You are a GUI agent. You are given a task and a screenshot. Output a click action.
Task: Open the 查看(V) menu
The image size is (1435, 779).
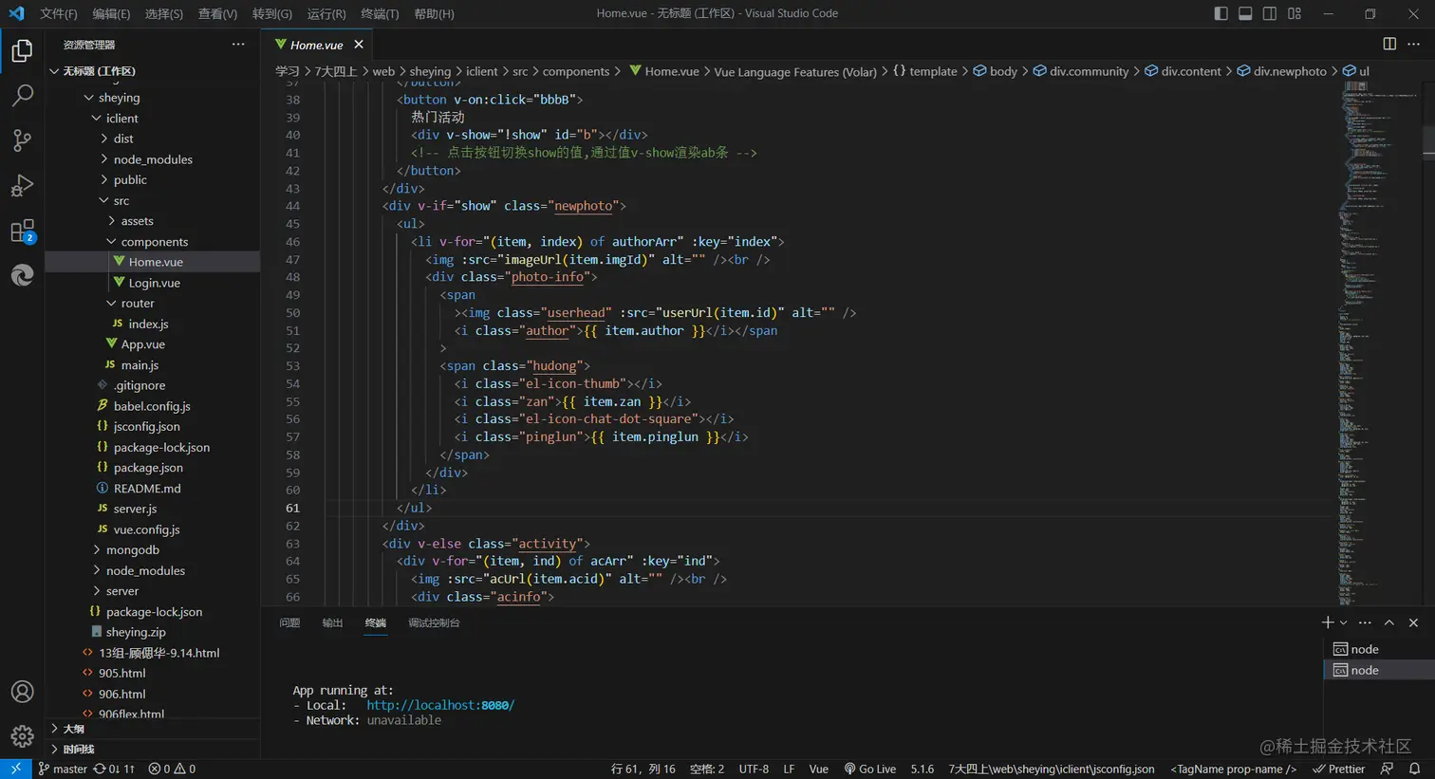[217, 13]
